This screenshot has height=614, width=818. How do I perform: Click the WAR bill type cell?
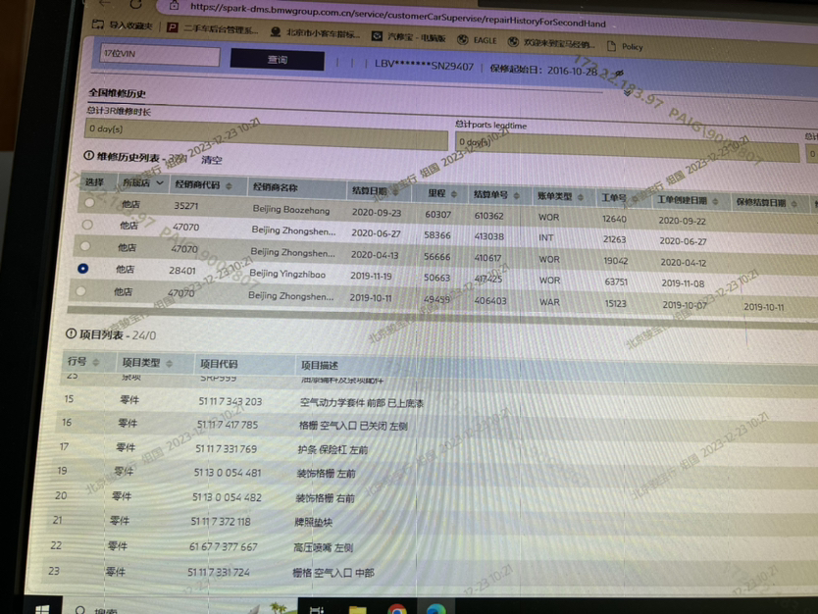point(550,302)
